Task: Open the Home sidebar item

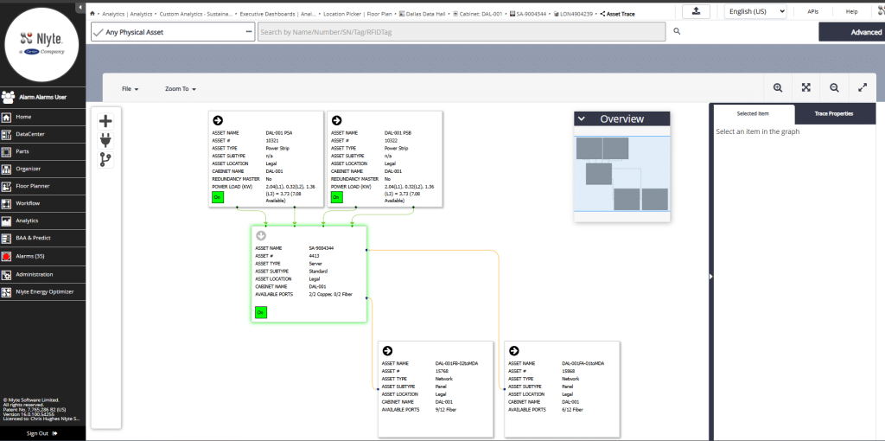Action: click(x=43, y=117)
